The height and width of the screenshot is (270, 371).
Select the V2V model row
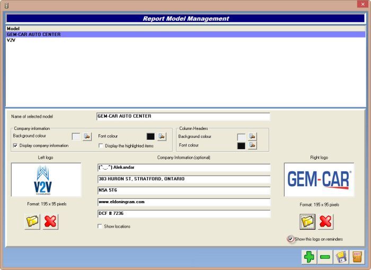(x=185, y=40)
